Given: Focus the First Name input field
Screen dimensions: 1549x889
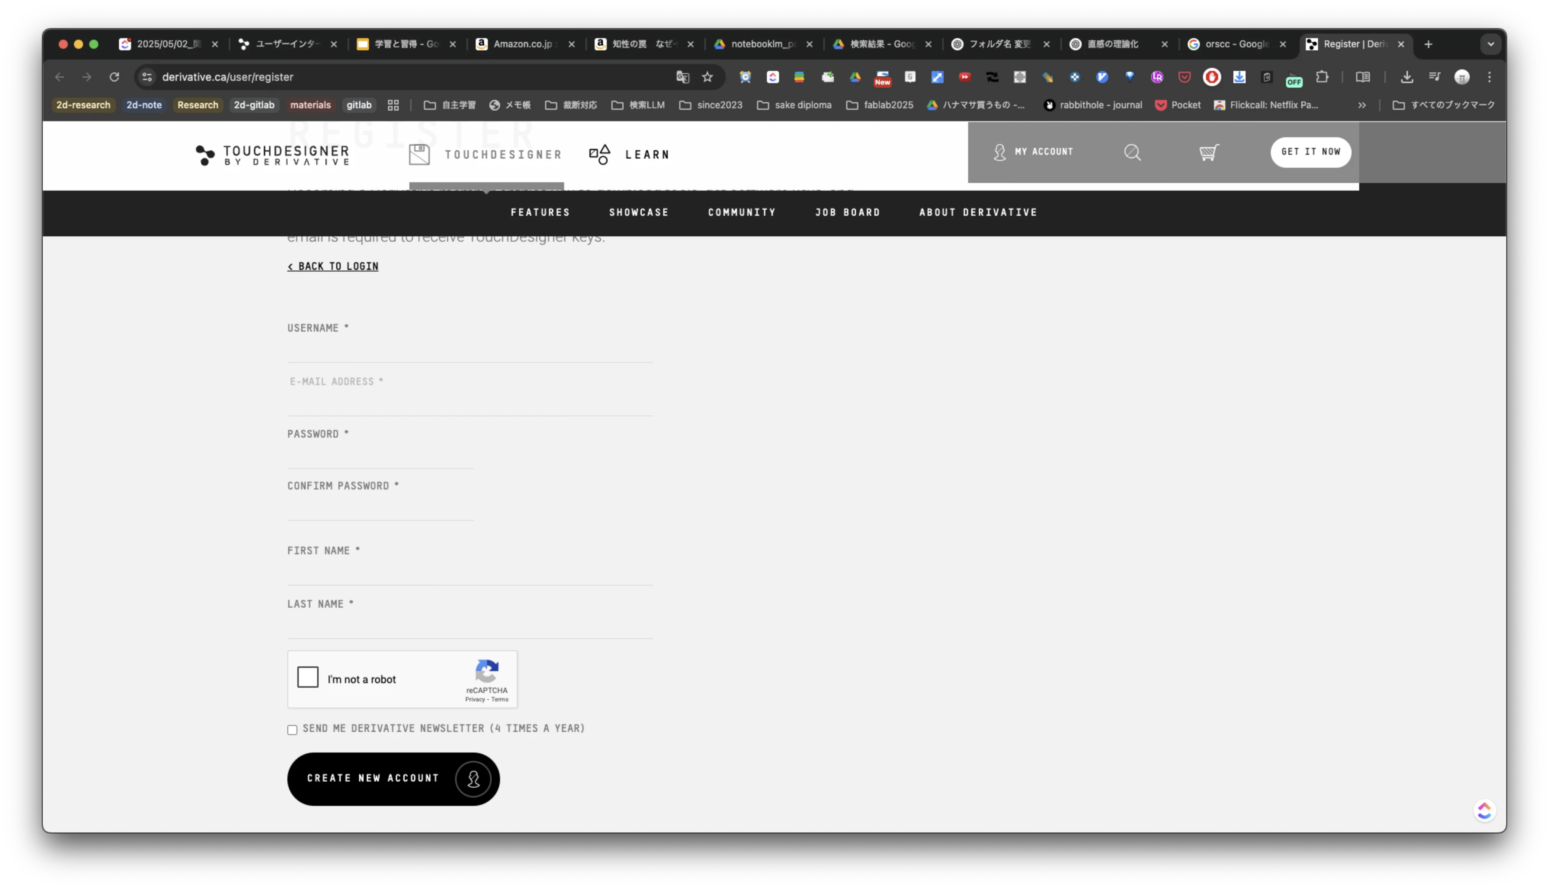Looking at the screenshot, I should click(470, 573).
